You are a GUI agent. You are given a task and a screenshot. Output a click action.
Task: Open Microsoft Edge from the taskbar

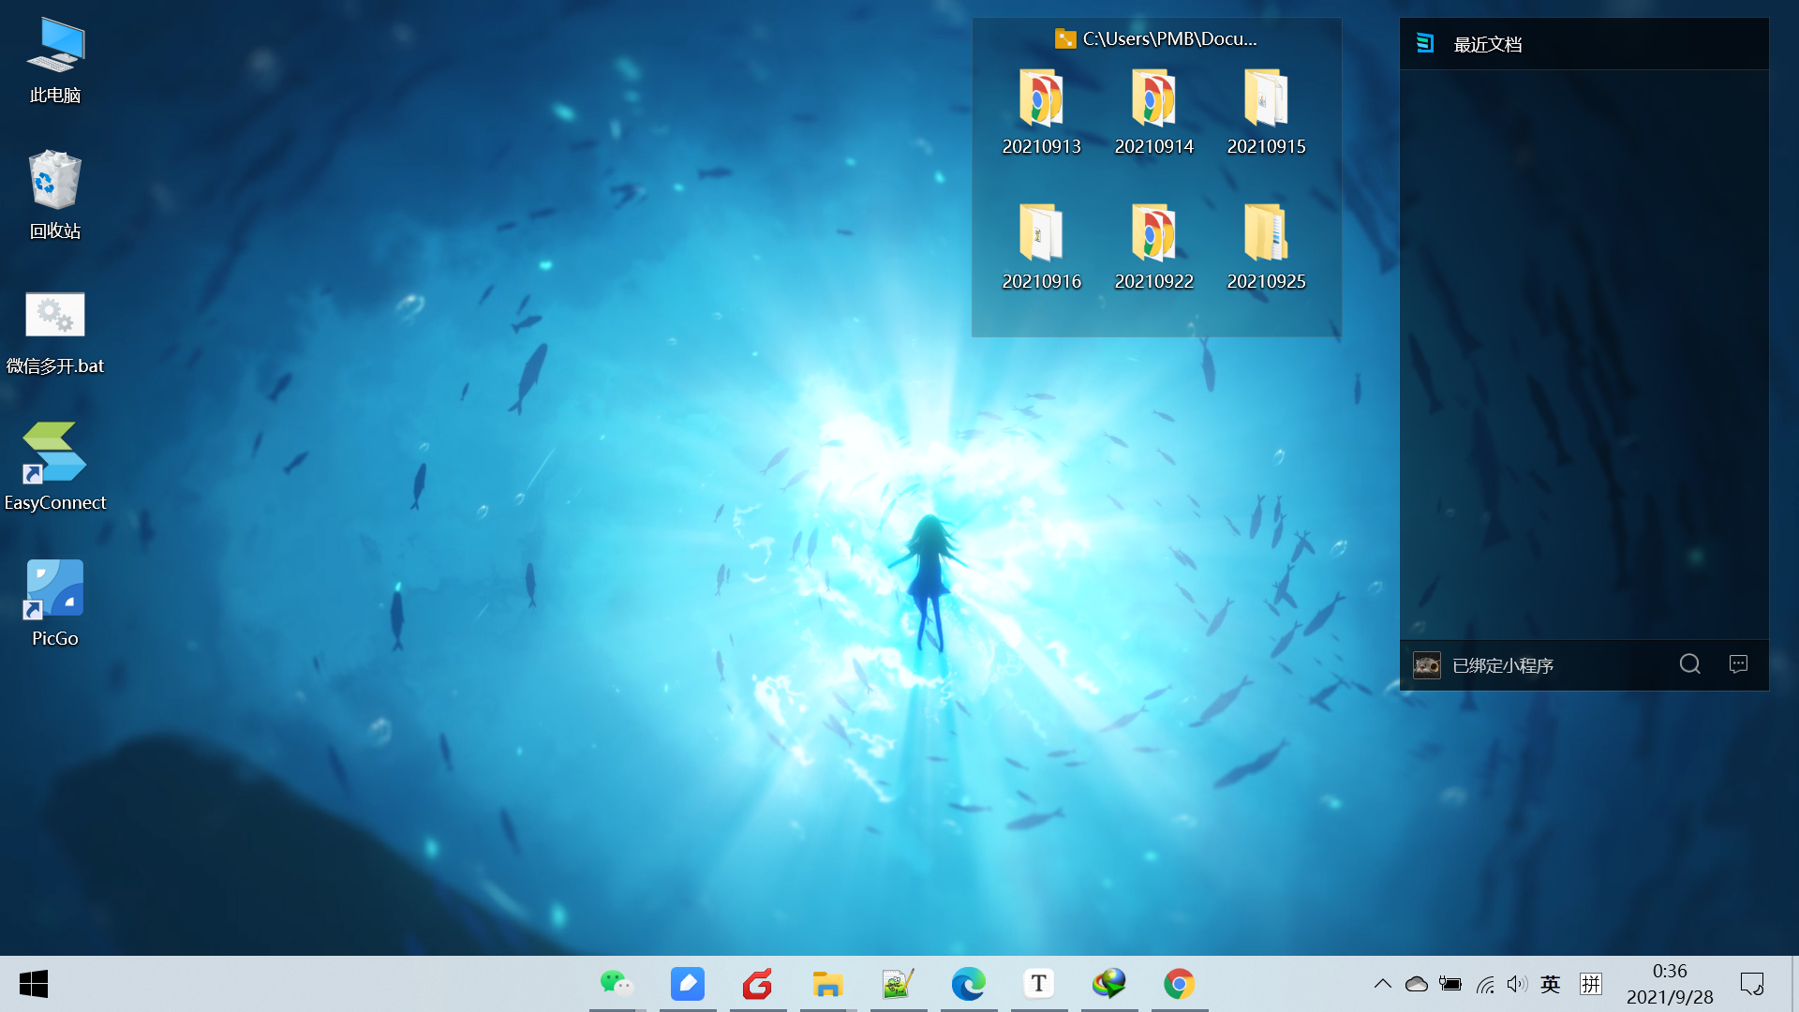click(x=969, y=984)
